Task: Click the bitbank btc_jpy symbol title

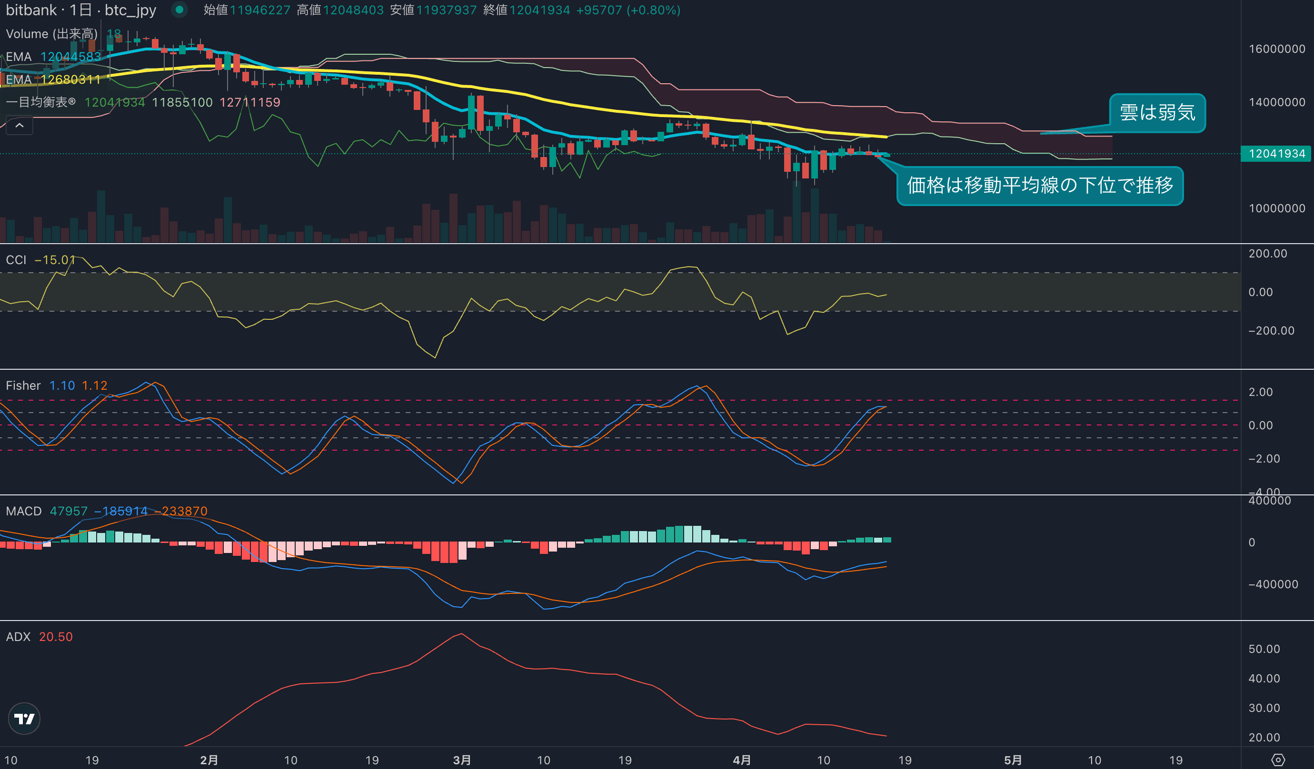Action: tap(81, 10)
